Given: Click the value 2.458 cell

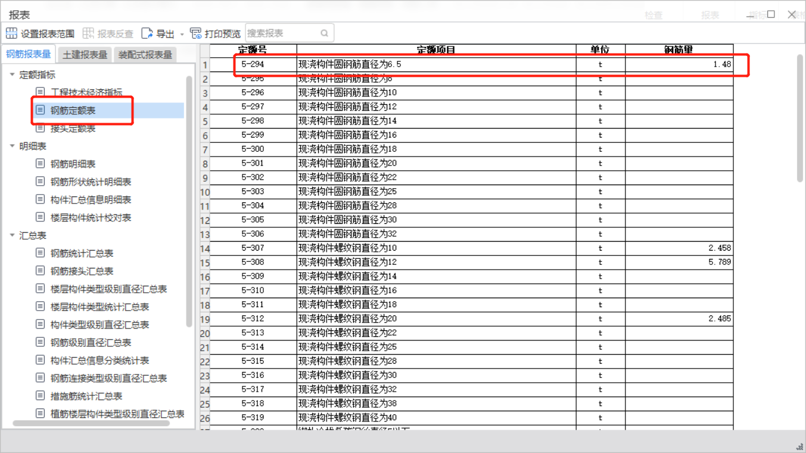Looking at the screenshot, I should [x=679, y=248].
